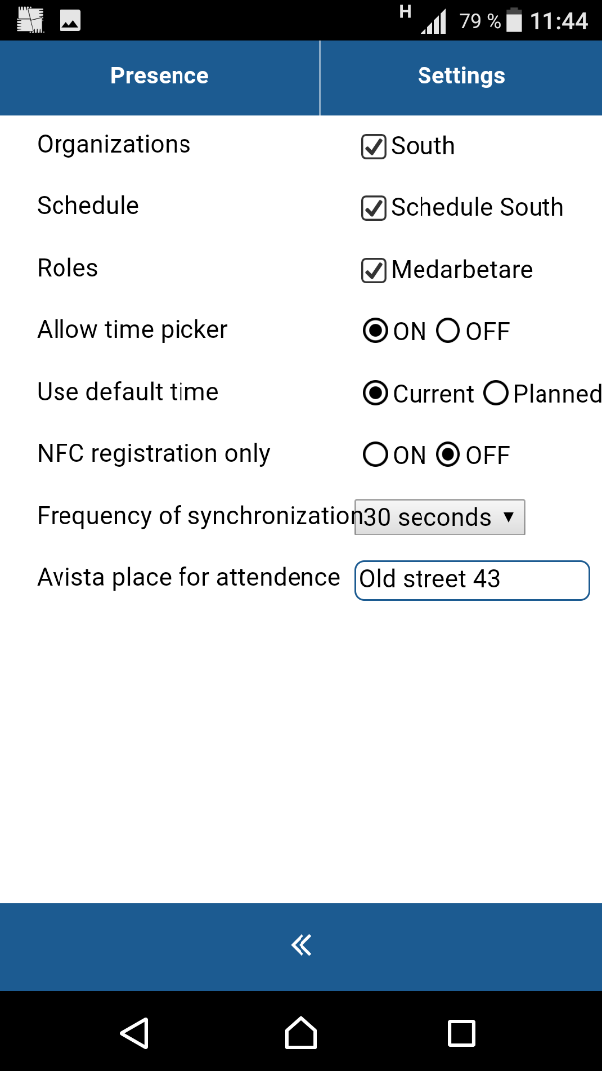Image resolution: width=602 pixels, height=1071 pixels.
Task: Select OFF for NFC registration only
Action: pyautogui.click(x=448, y=455)
